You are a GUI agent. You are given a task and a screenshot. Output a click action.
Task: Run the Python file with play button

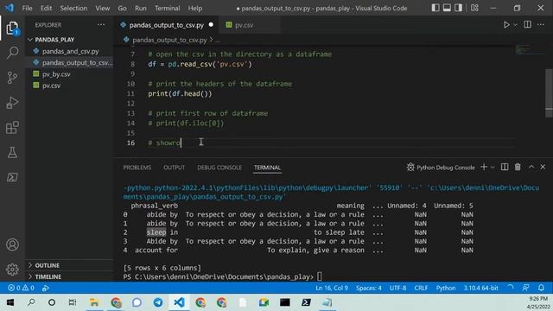pos(506,25)
